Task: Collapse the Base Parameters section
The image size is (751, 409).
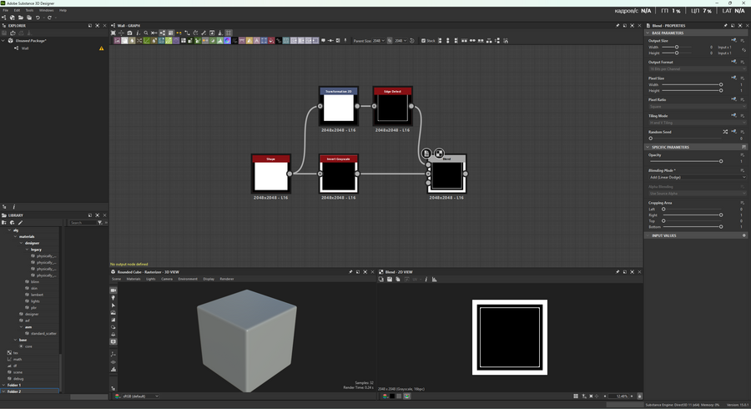Action: point(648,33)
